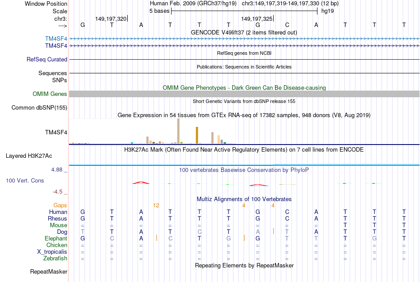The width and height of the screenshot is (420, 282).
Task: Click the 100 Vert. Cons label
Action: tap(25, 180)
